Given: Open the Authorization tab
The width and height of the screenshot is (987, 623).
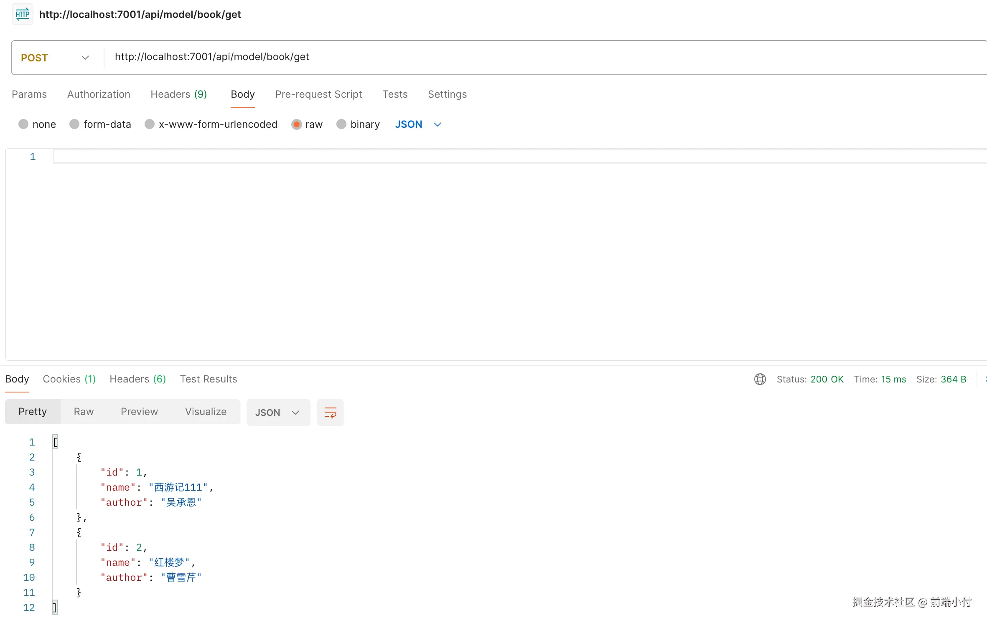Looking at the screenshot, I should [x=99, y=94].
